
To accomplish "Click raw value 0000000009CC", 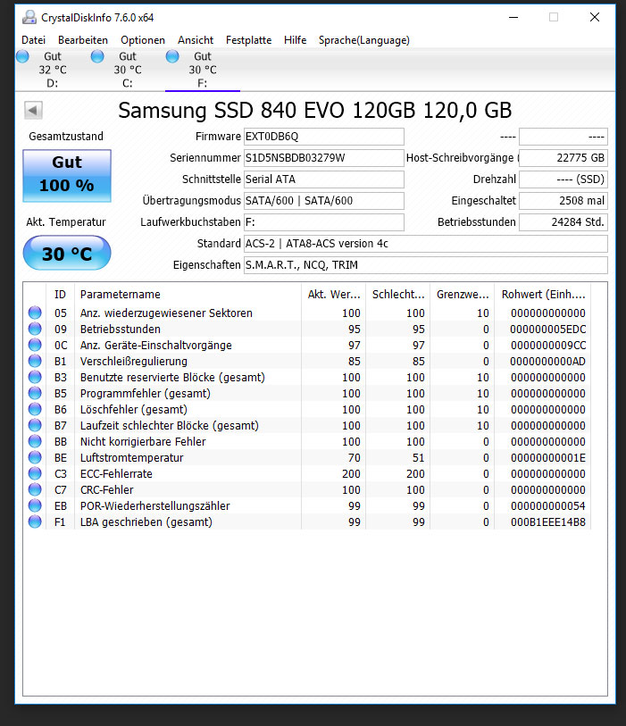I will (x=547, y=346).
